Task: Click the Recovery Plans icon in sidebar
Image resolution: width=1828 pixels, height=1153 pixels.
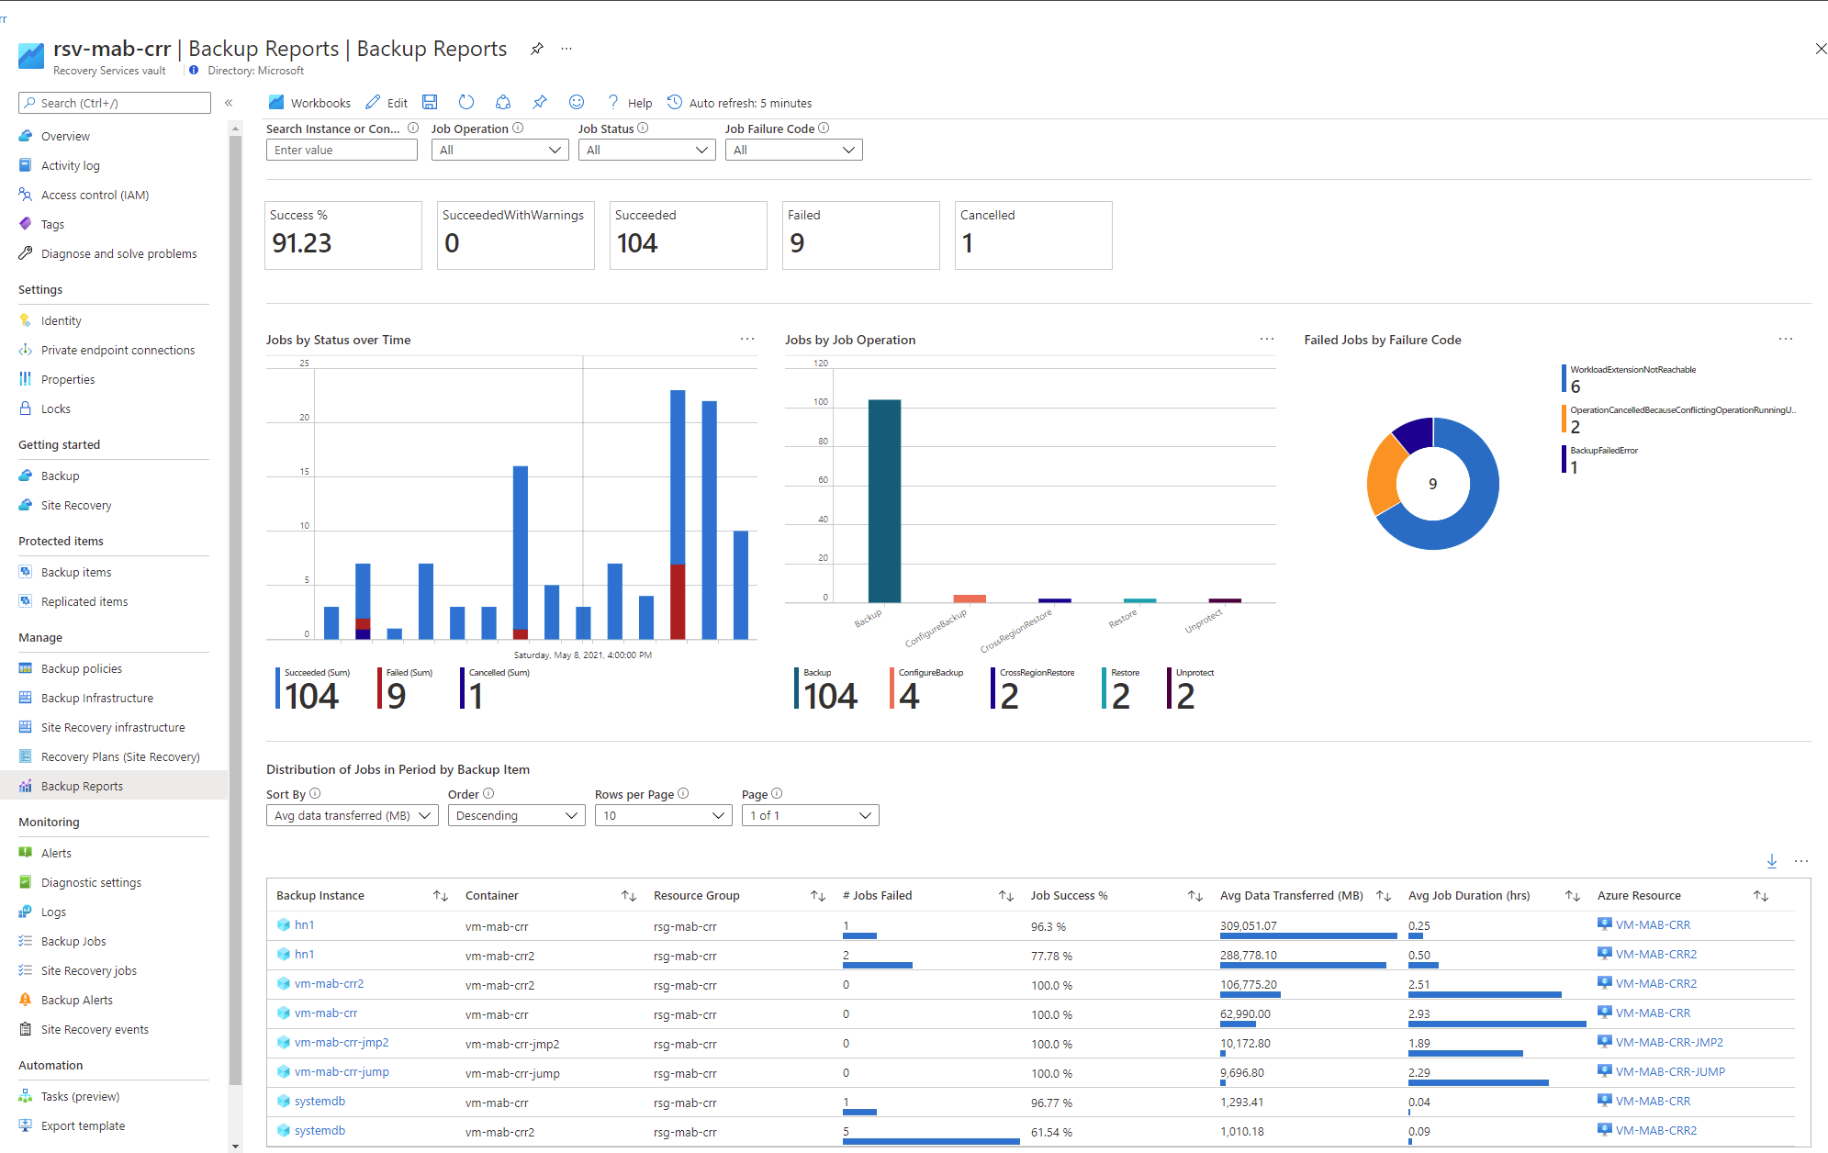Action: [x=25, y=756]
